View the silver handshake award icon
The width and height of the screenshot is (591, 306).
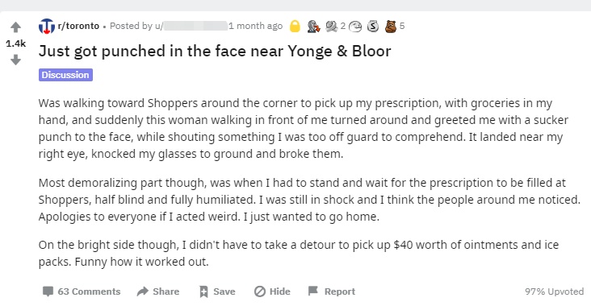coord(331,26)
